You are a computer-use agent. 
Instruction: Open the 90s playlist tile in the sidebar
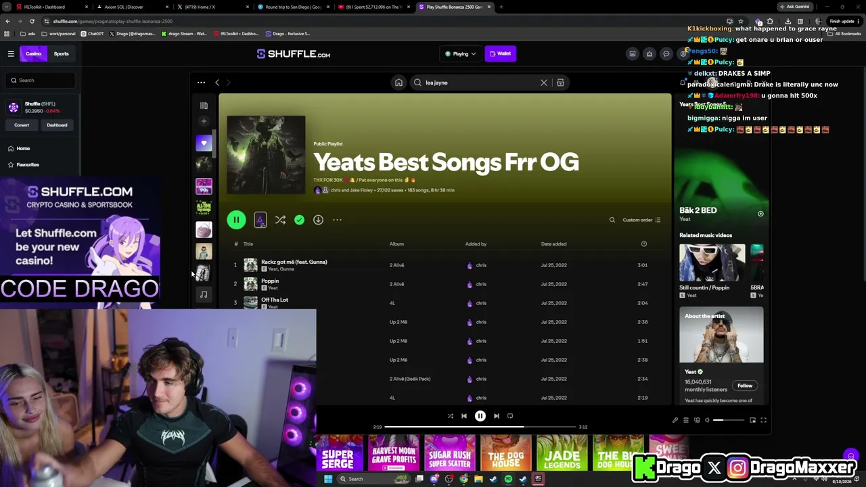204,186
